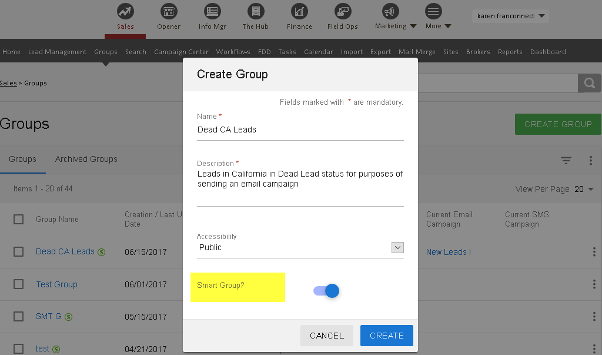Open the View Per Page dropdown
The height and width of the screenshot is (355, 602).
pyautogui.click(x=584, y=189)
